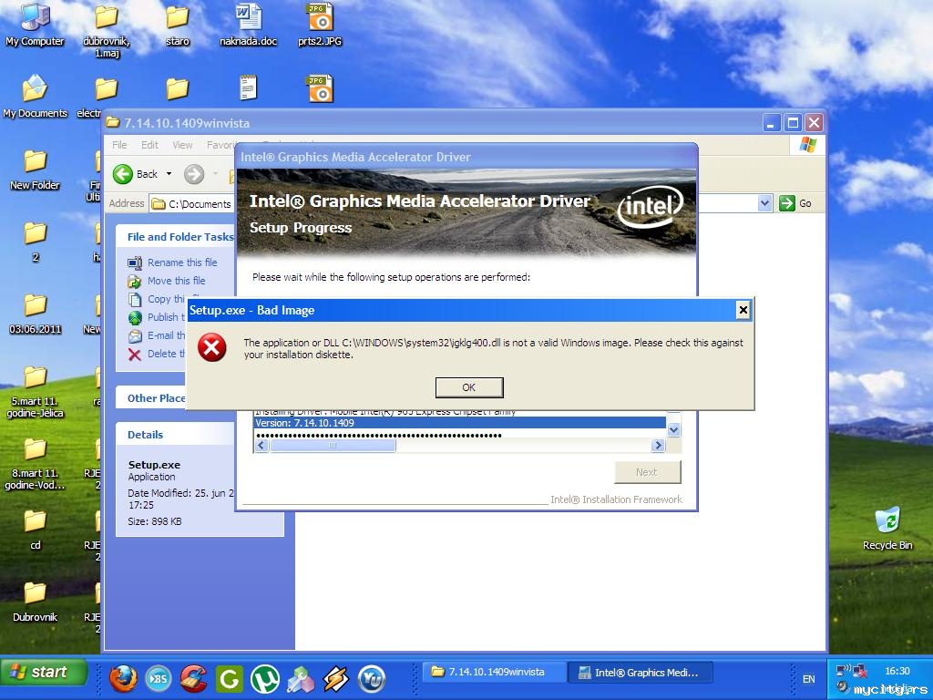Launch uTorrent from quick launch bar

click(265, 678)
